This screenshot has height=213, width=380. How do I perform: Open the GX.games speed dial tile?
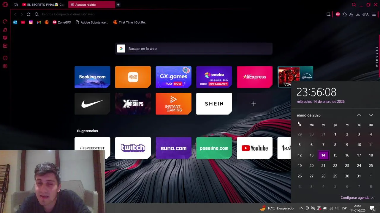click(173, 77)
